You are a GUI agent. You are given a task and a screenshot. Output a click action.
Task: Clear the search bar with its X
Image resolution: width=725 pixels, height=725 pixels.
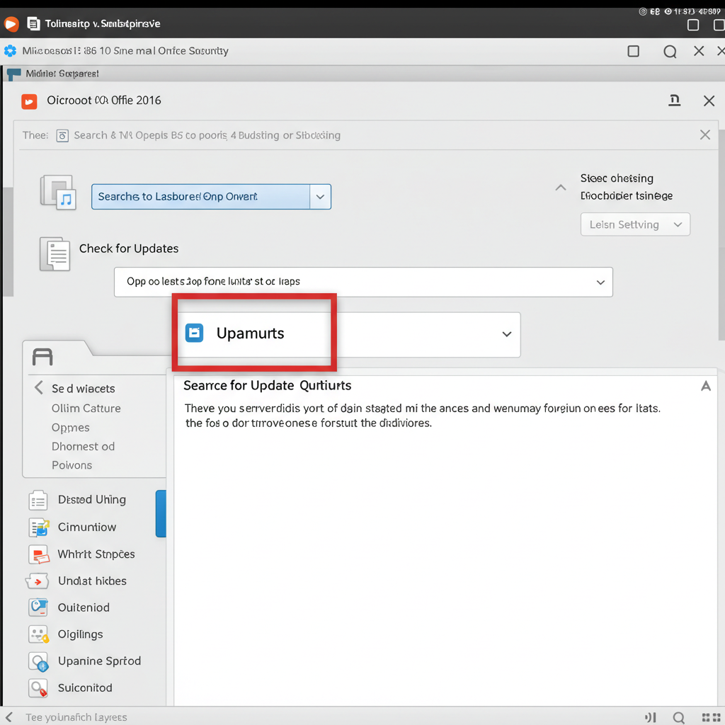(704, 135)
